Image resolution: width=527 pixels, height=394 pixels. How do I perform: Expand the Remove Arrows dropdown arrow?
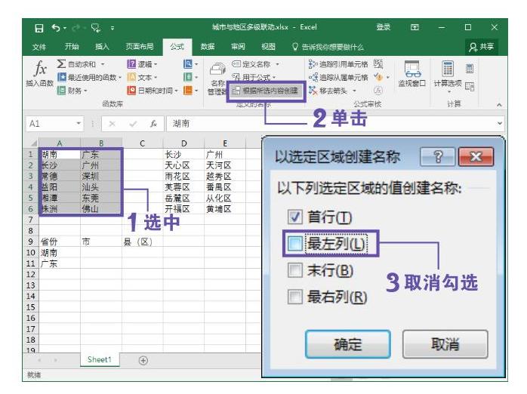pos(354,91)
